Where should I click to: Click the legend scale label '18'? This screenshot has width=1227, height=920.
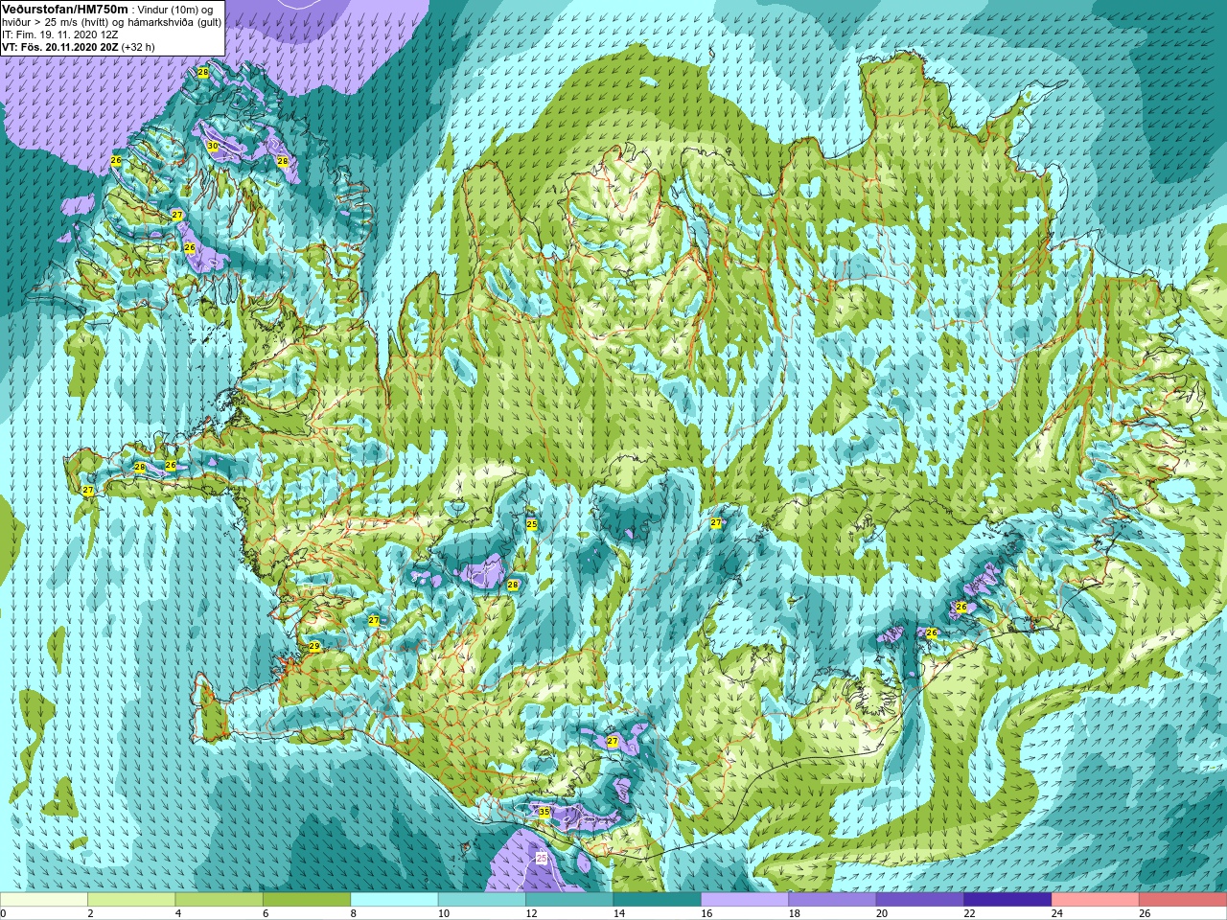[794, 913]
